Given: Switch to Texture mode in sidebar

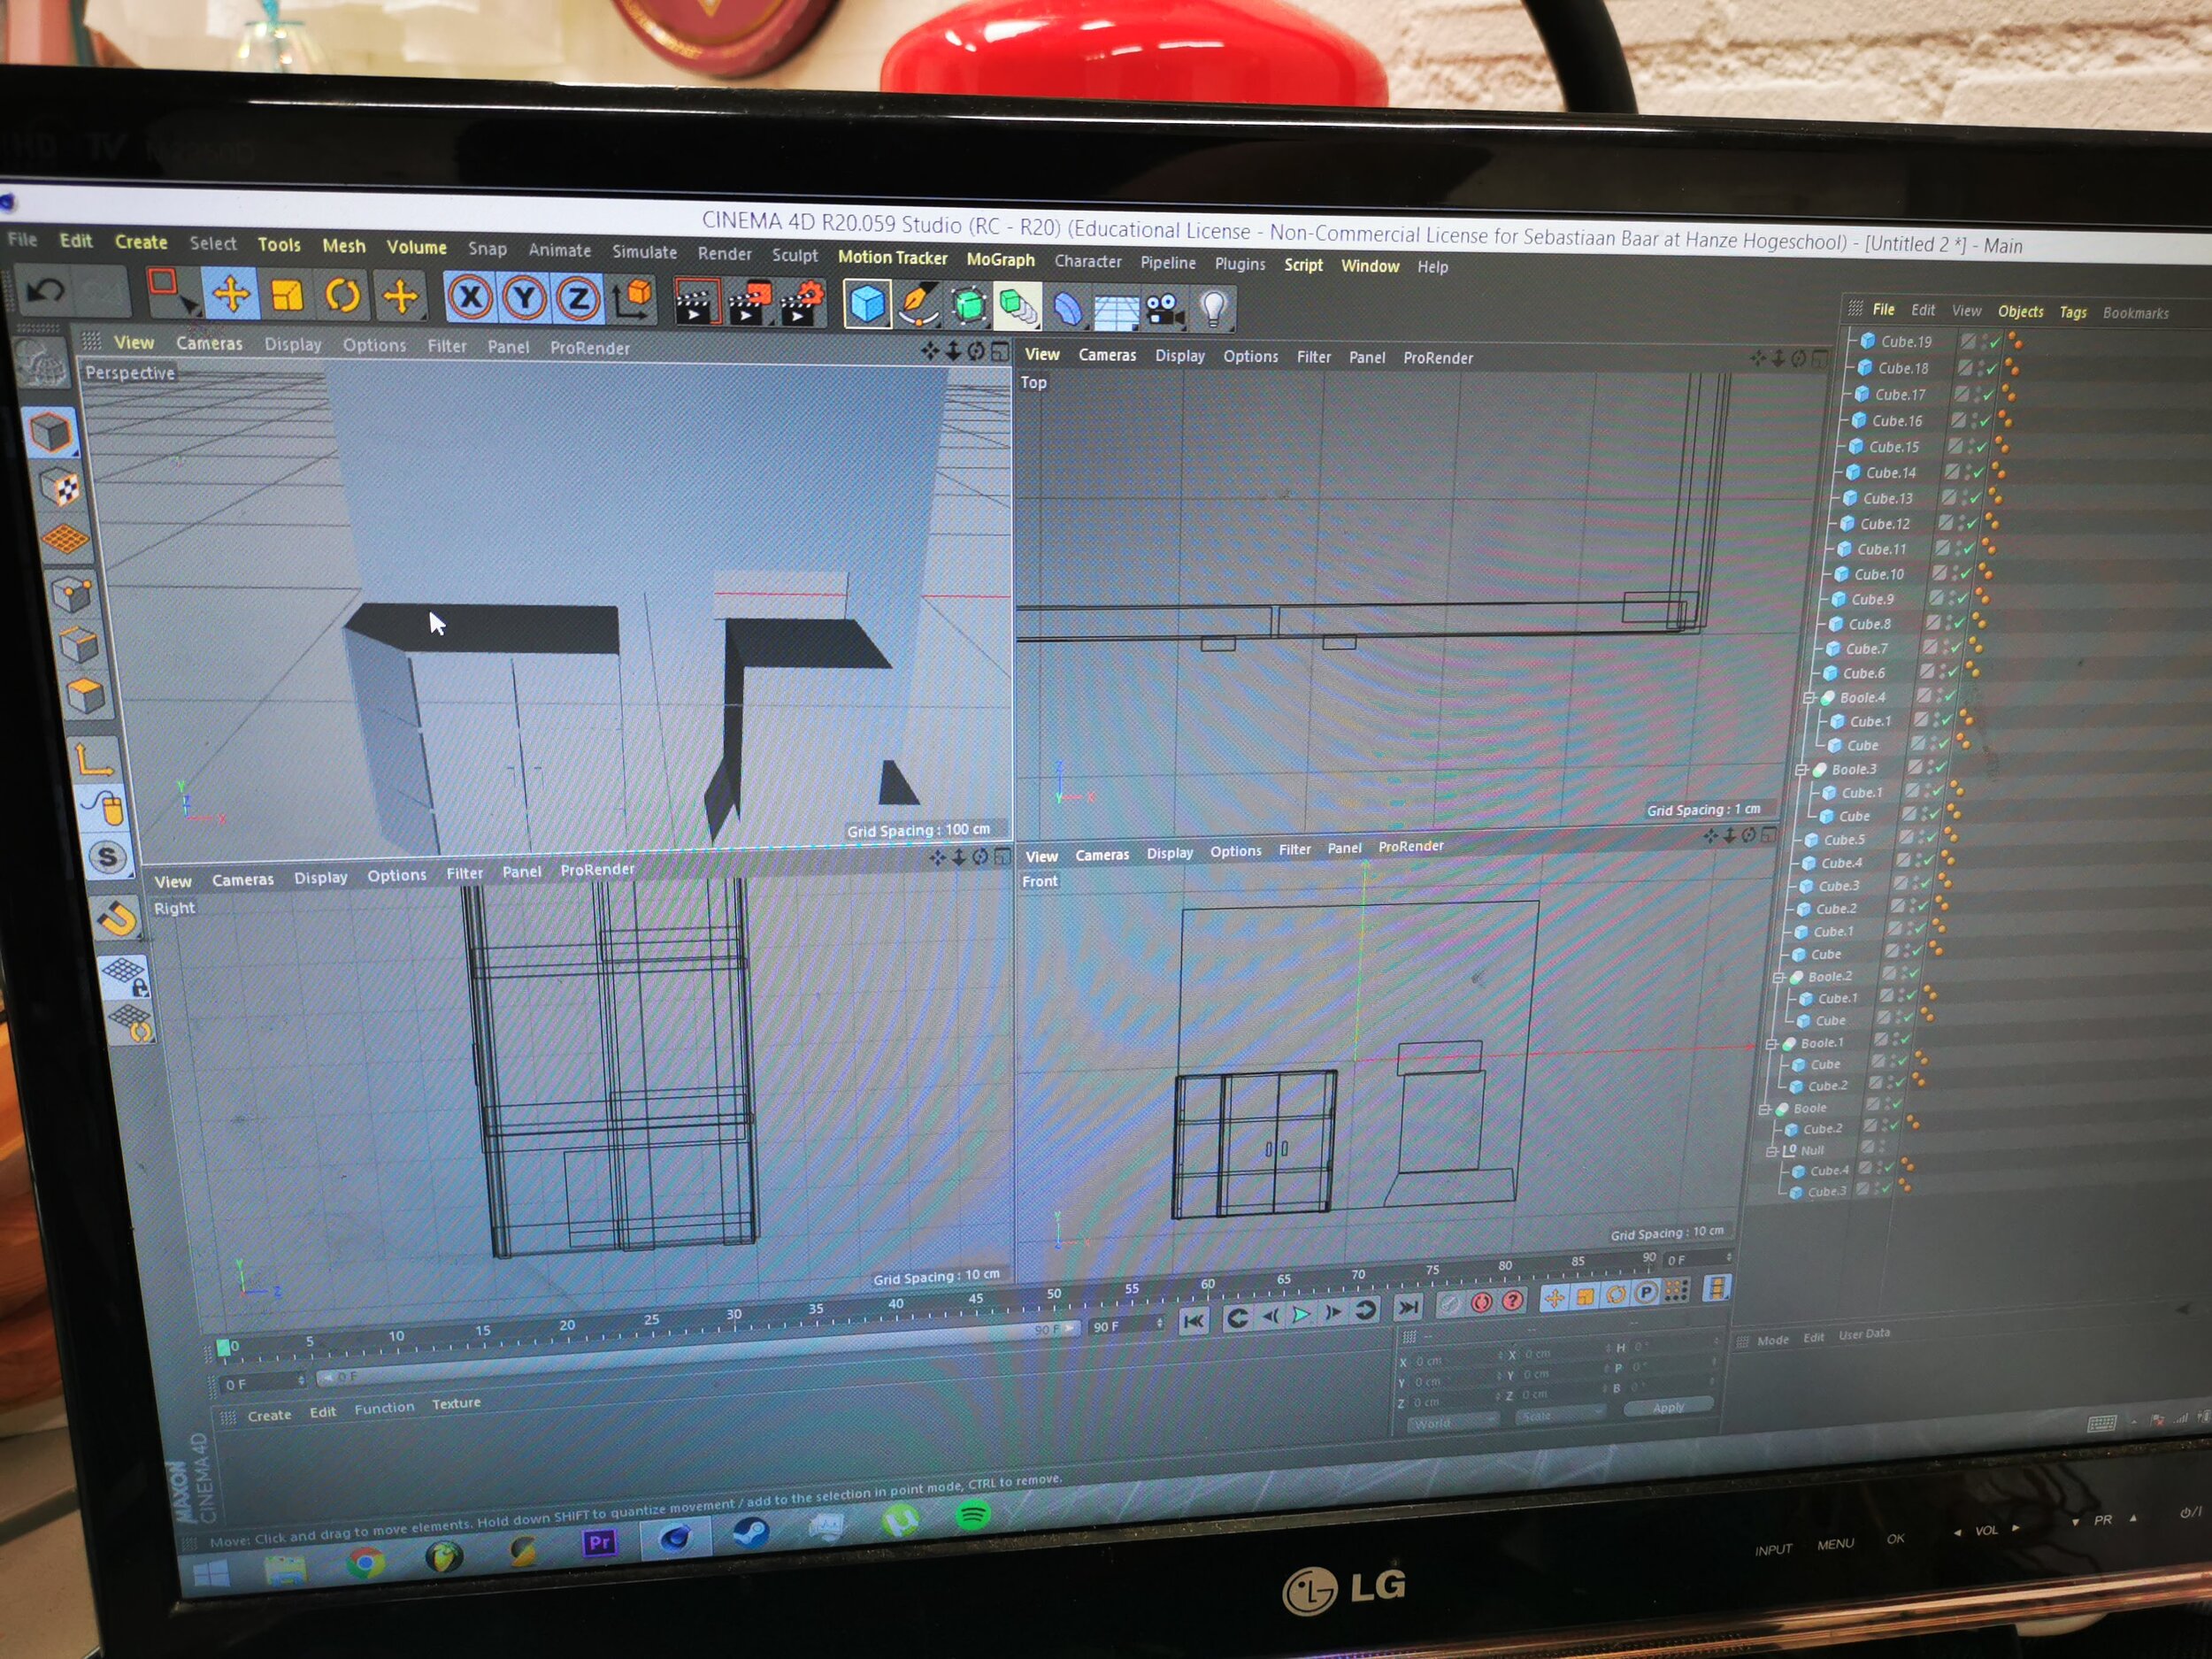Looking at the screenshot, I should tap(59, 488).
